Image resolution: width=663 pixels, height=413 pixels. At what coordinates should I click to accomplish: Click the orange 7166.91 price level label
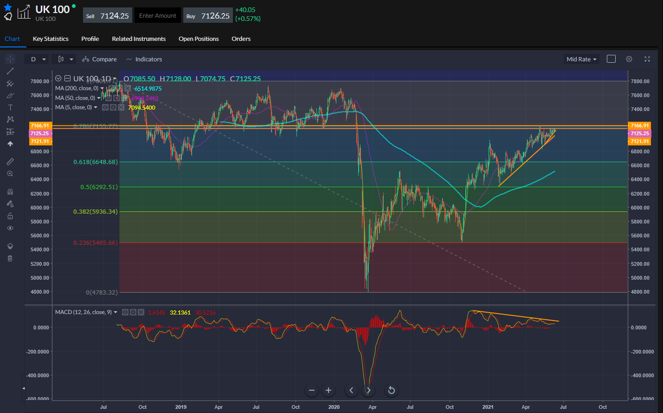[40, 125]
